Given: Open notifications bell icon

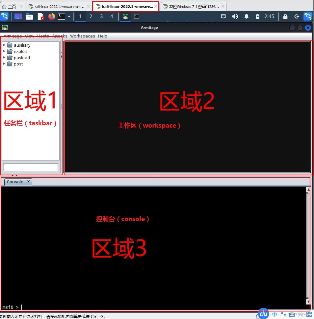Looking at the screenshot, I should pyautogui.click(x=247, y=16).
